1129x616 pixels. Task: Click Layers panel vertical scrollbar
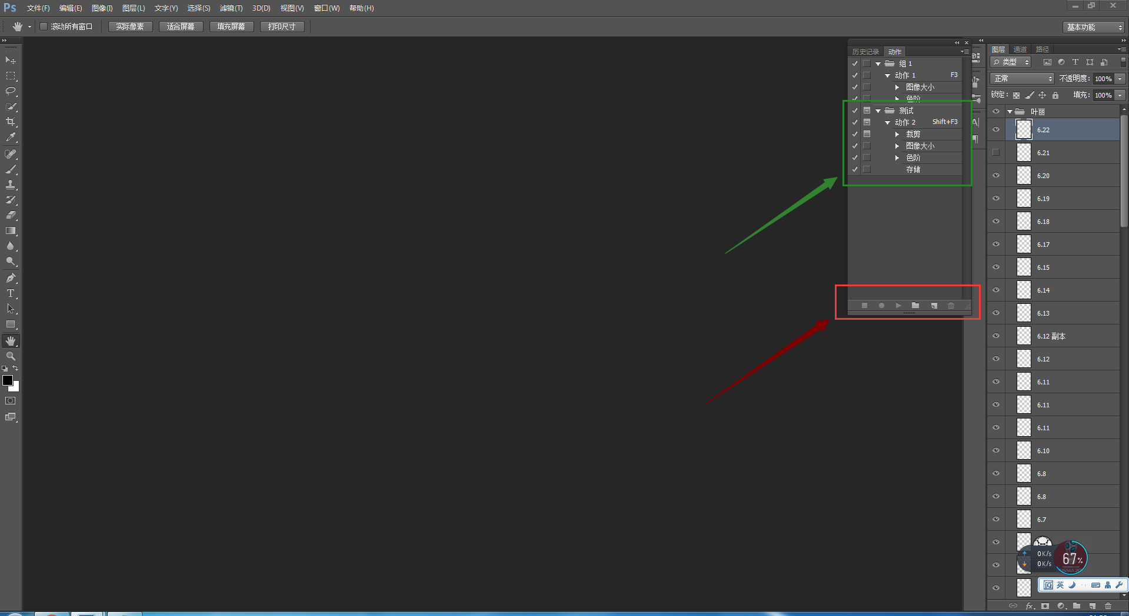[x=1124, y=170]
